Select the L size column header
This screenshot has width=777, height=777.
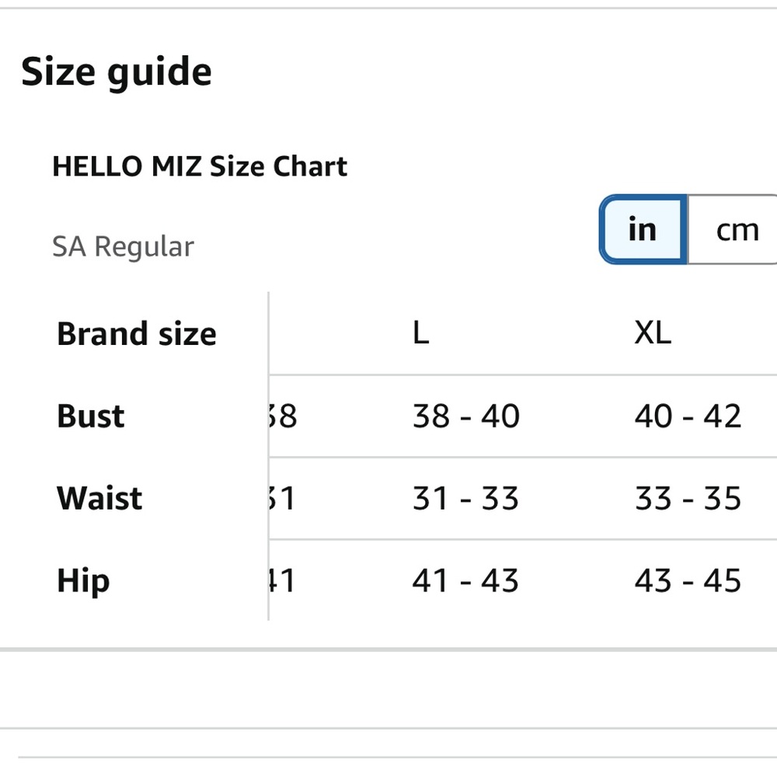click(x=420, y=333)
